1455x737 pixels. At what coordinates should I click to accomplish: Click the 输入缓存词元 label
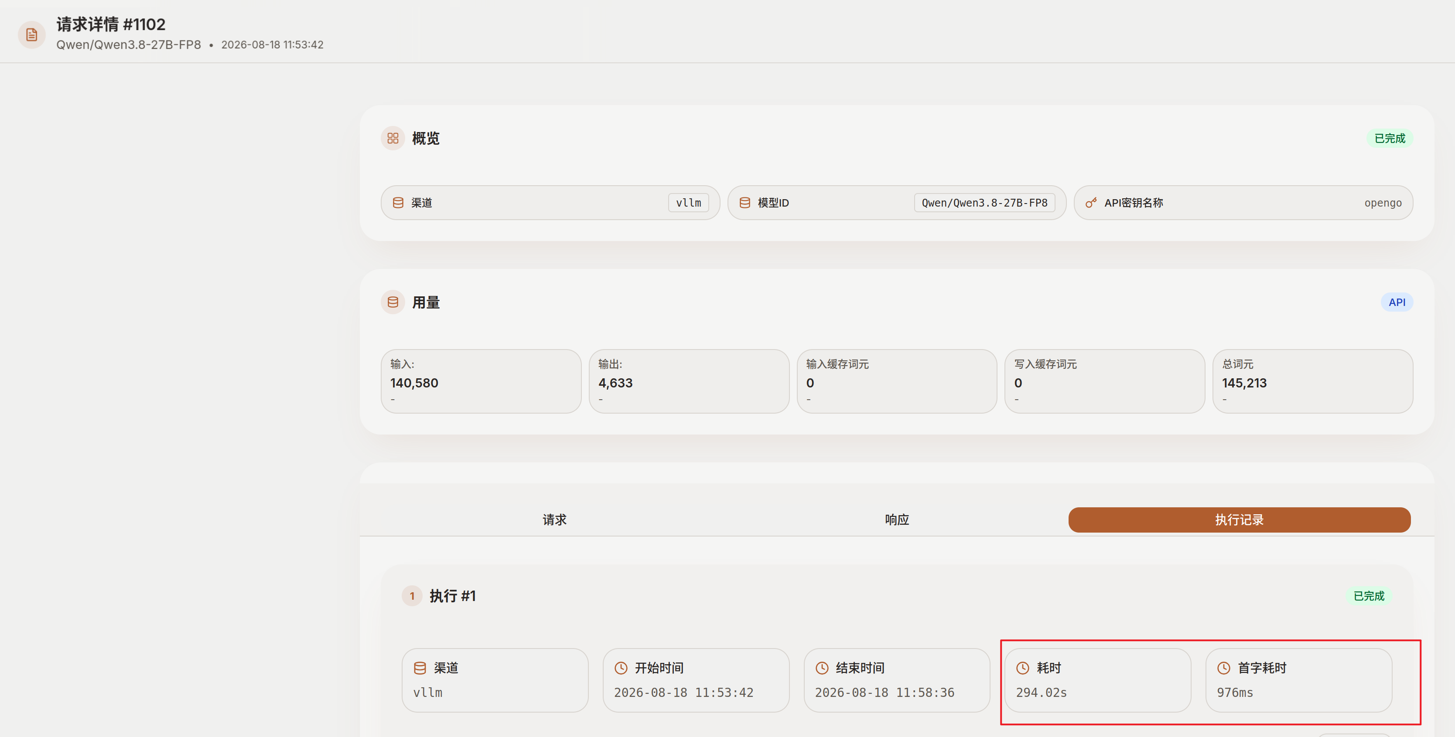tap(837, 364)
